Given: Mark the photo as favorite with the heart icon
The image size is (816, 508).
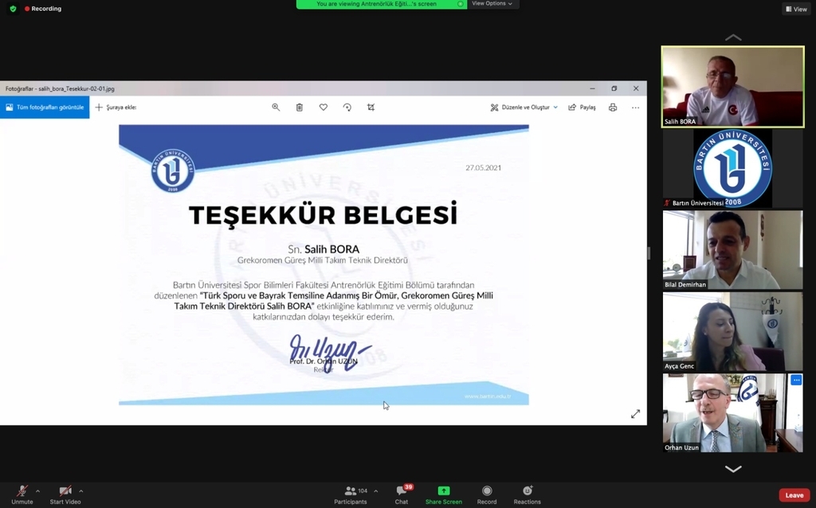Looking at the screenshot, I should click(324, 107).
